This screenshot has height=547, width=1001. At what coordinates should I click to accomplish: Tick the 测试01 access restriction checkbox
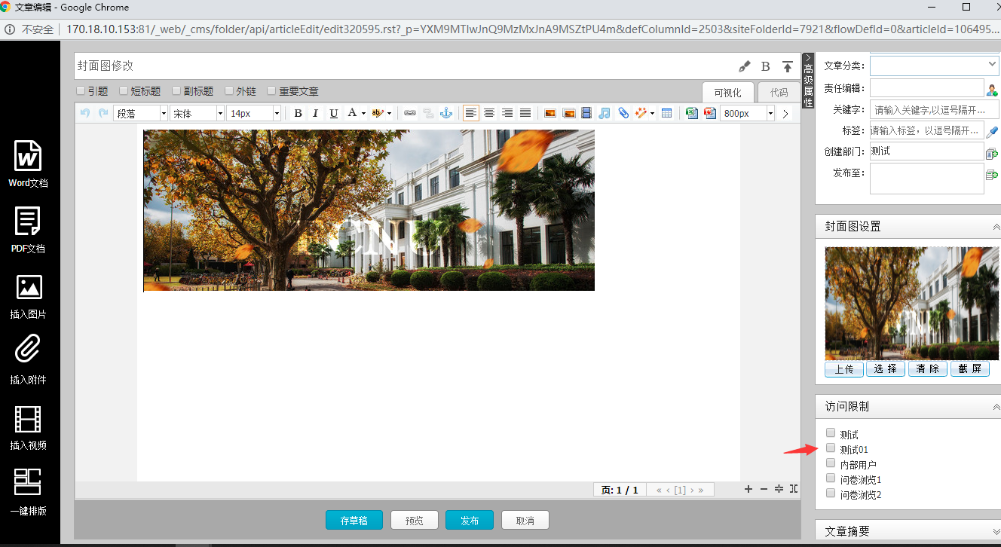pos(831,448)
